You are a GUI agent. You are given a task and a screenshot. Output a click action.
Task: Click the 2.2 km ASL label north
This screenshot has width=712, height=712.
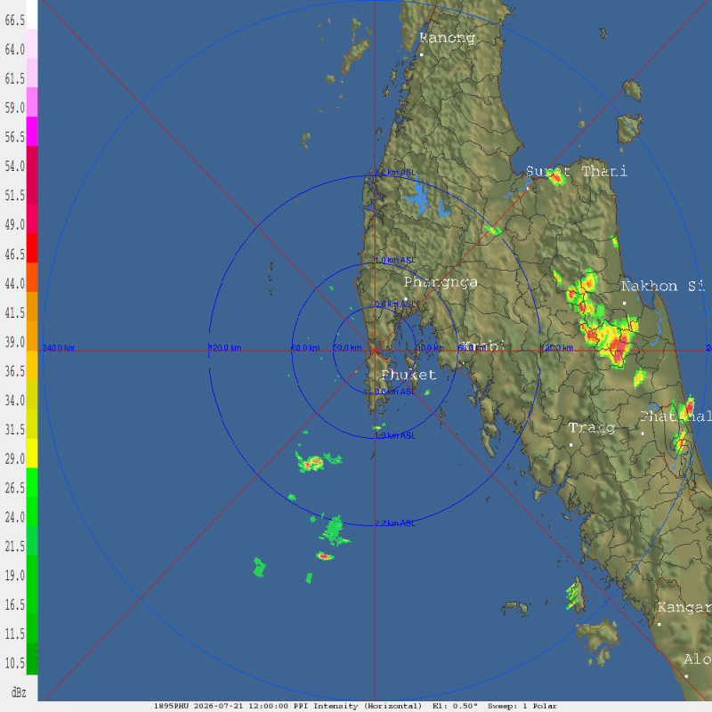pyautogui.click(x=395, y=173)
